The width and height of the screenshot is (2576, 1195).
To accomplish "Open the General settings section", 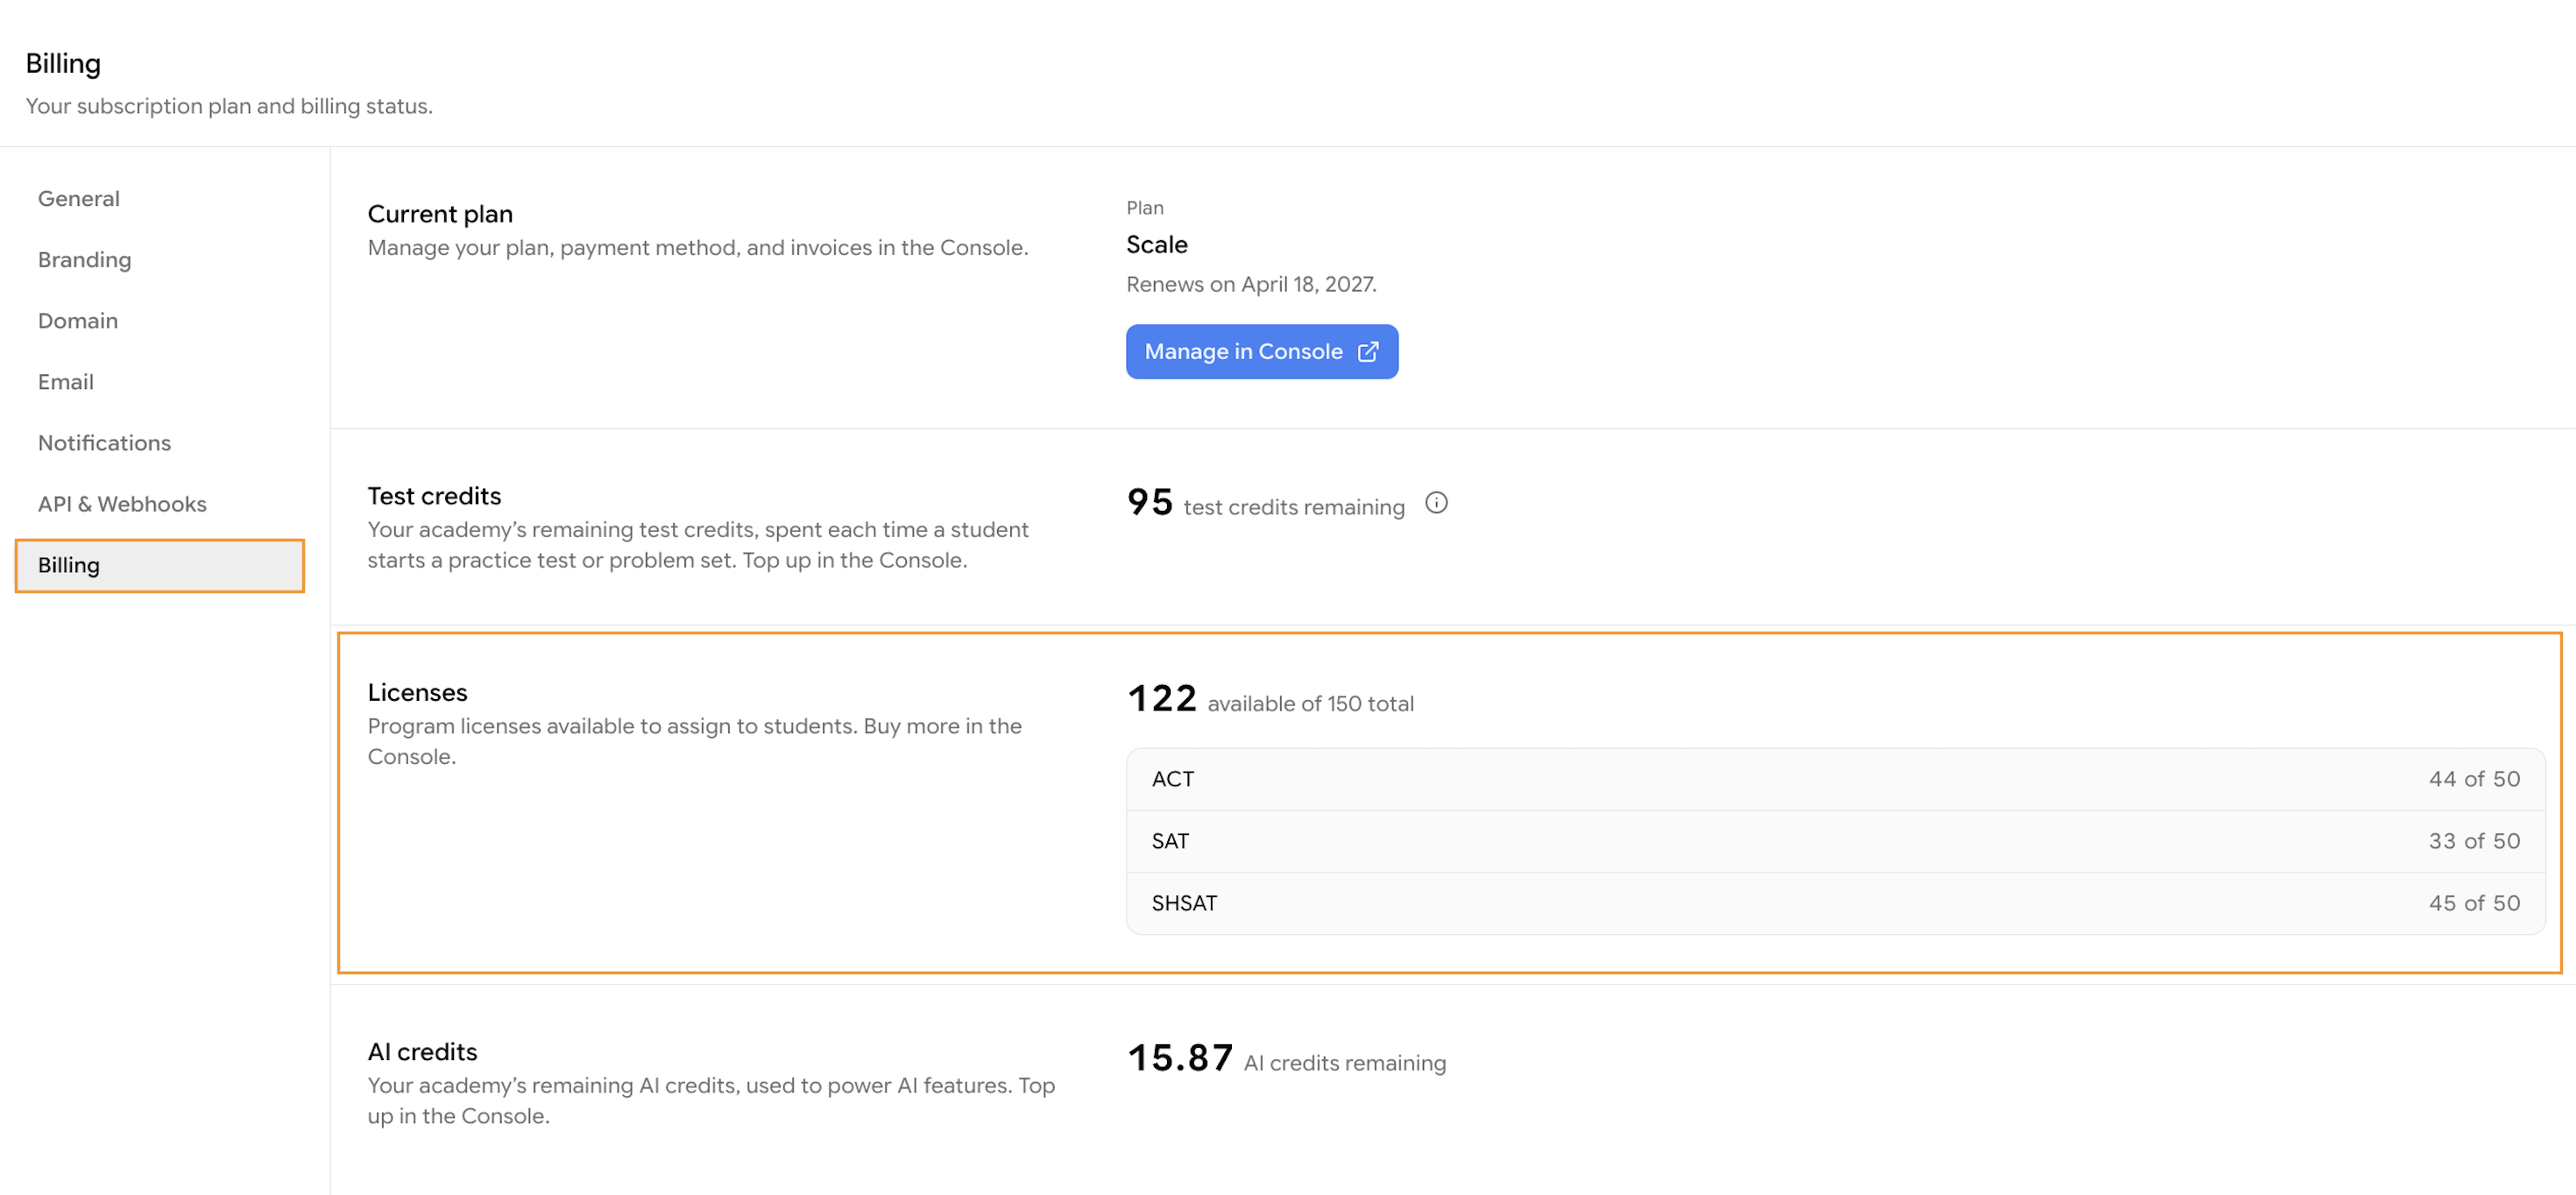I will (160, 199).
